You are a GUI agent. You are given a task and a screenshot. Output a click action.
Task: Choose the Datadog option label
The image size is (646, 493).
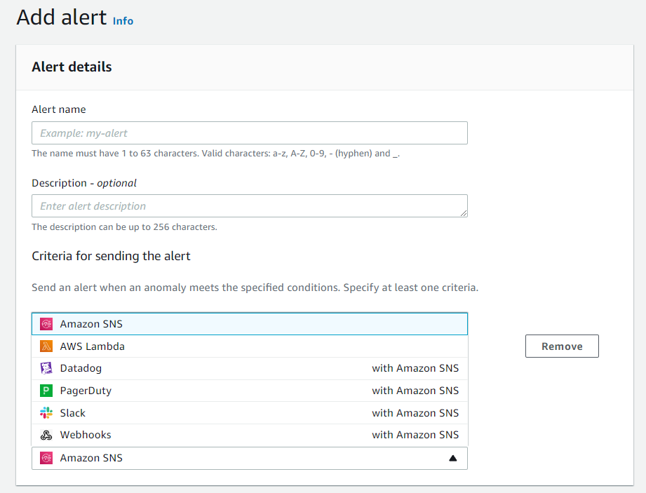pos(81,368)
